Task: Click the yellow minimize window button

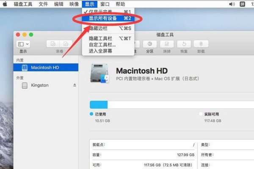Action: [25, 35]
